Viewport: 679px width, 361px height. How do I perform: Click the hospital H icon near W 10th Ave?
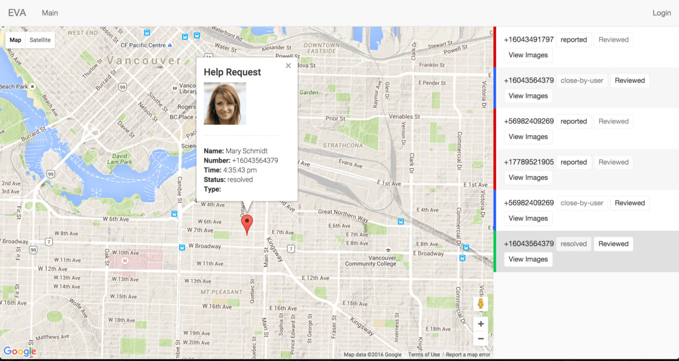click(x=125, y=261)
